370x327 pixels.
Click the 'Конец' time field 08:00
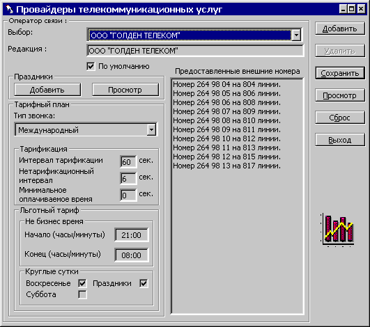coord(132,255)
